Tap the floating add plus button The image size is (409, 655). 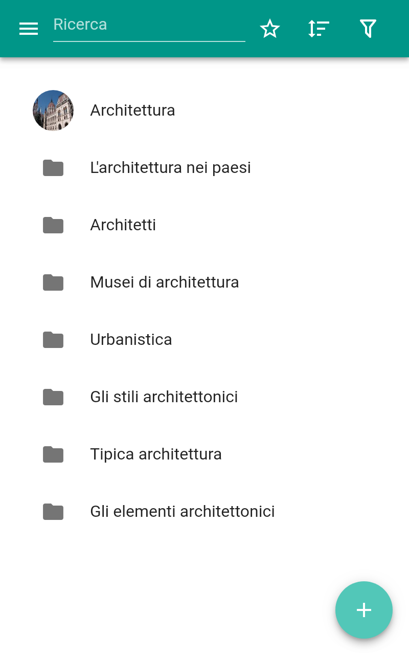point(364,610)
